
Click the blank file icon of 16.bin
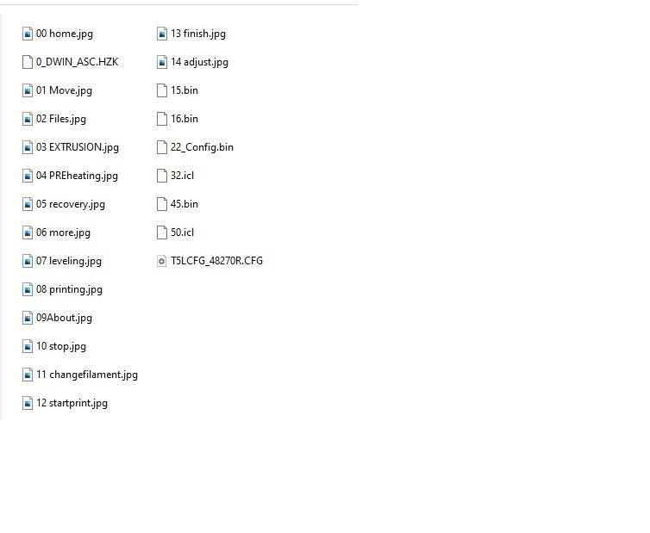point(162,120)
